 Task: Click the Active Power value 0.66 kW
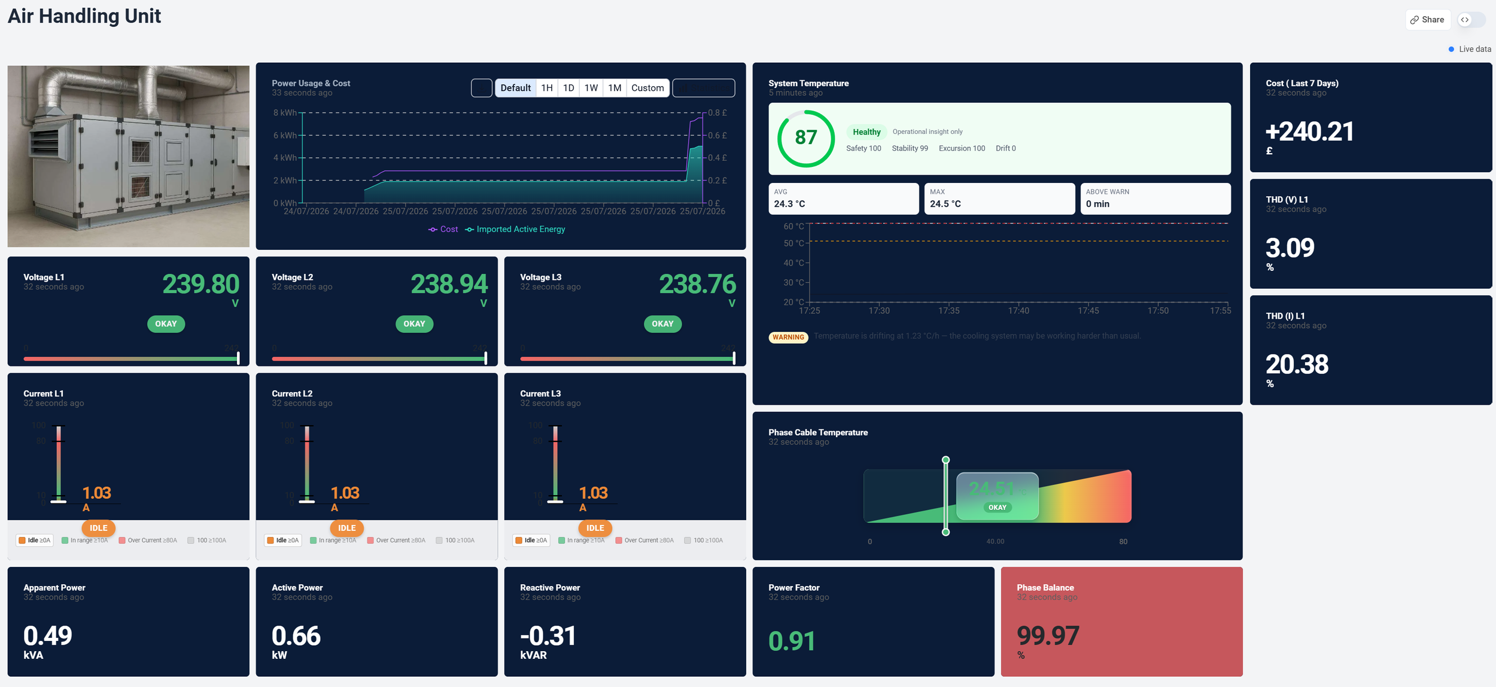[296, 642]
